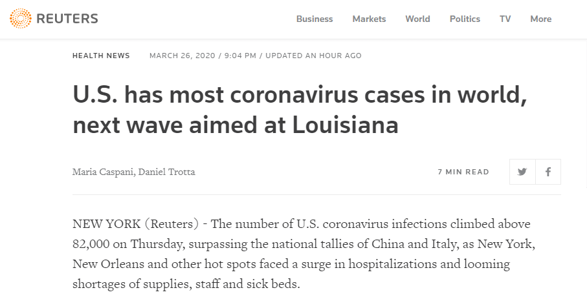Select World in the navigation bar

417,19
